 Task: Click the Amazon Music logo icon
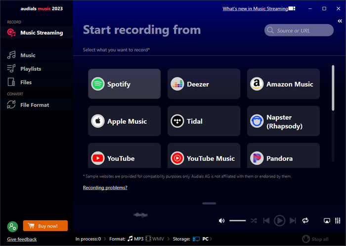click(x=257, y=84)
